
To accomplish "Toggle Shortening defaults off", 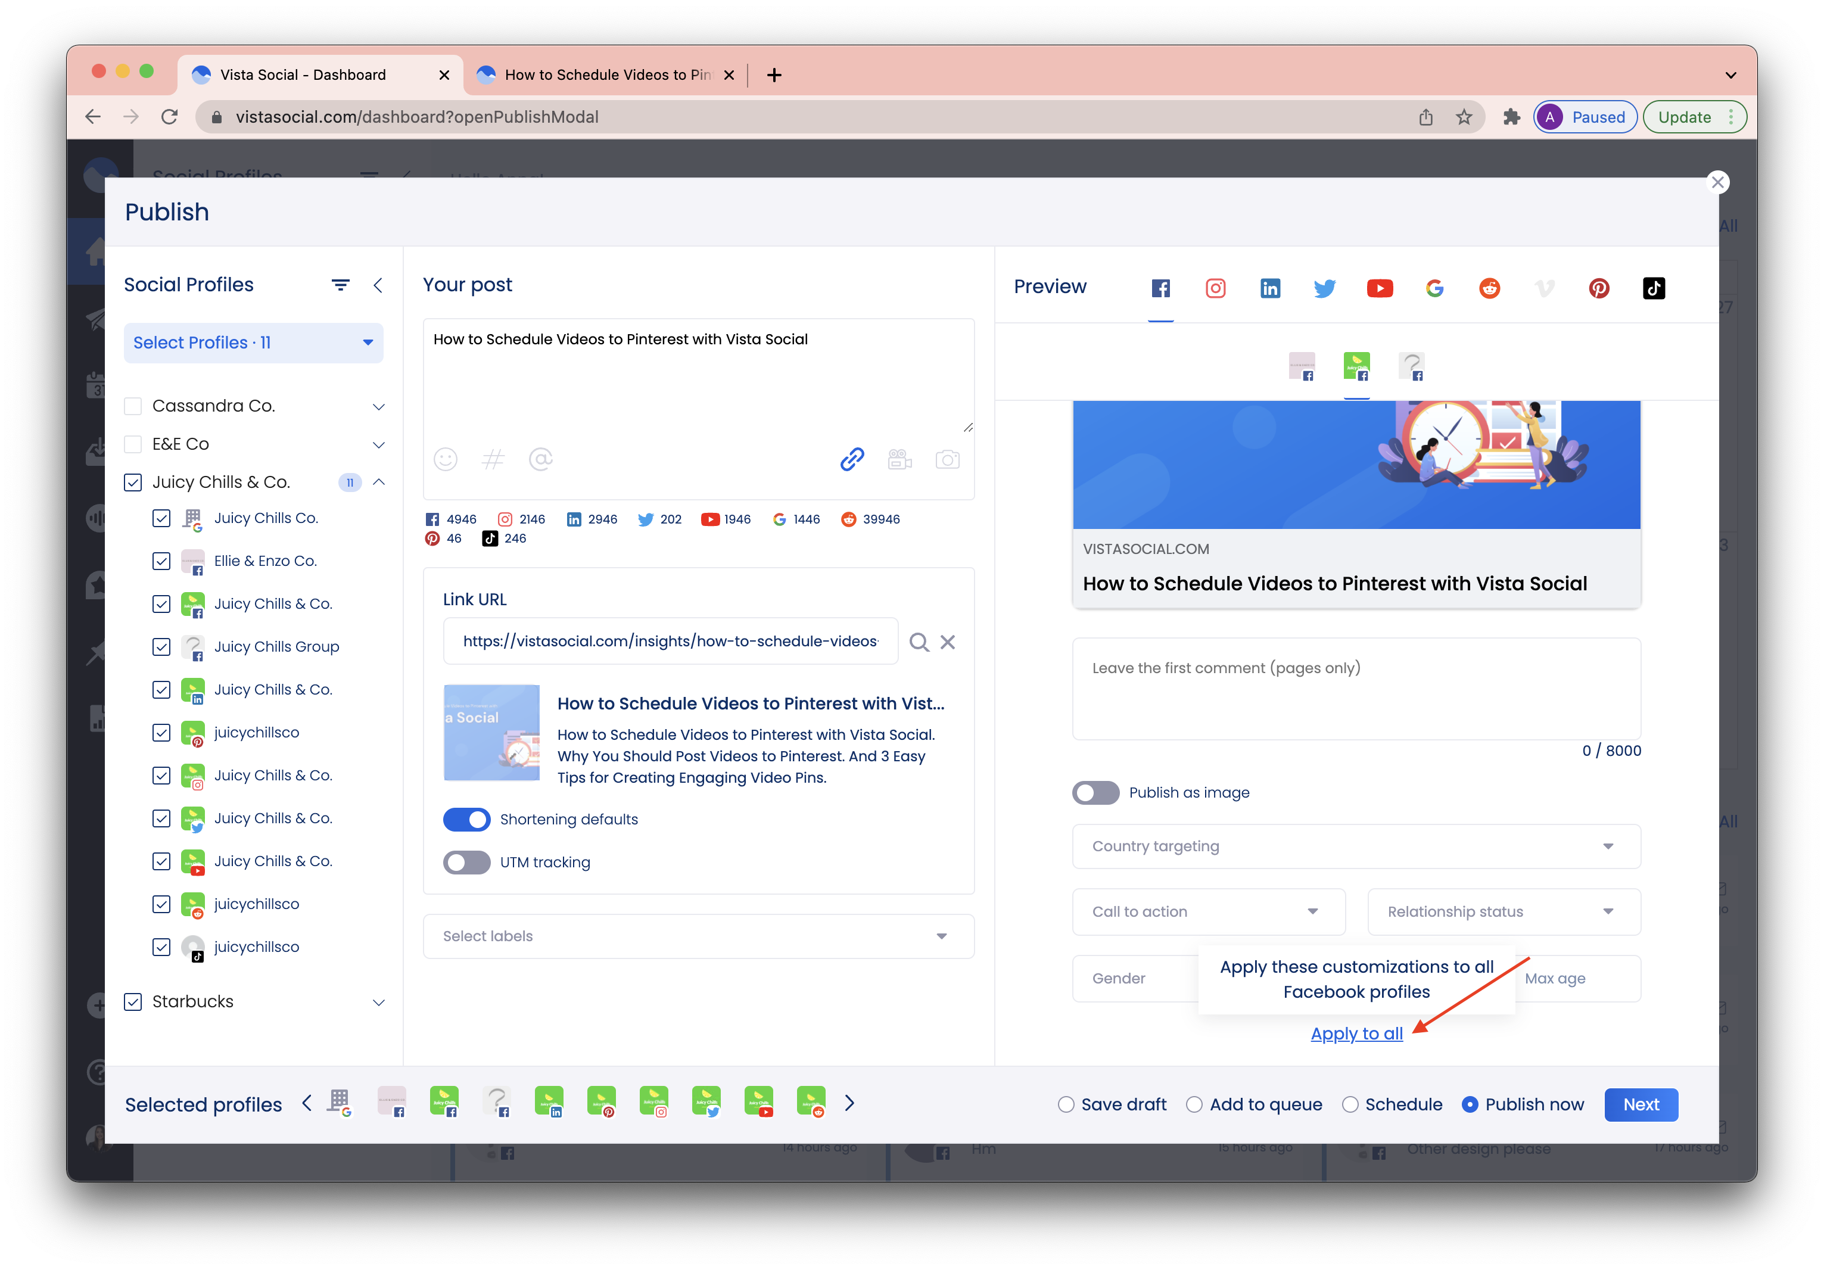I will 466,820.
